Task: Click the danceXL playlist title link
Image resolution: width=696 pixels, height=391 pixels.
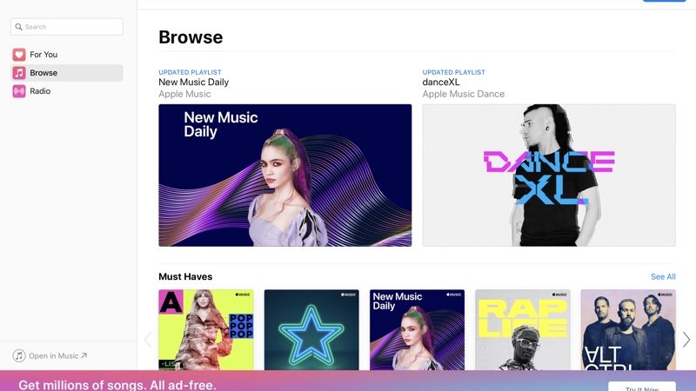Action: (x=441, y=83)
